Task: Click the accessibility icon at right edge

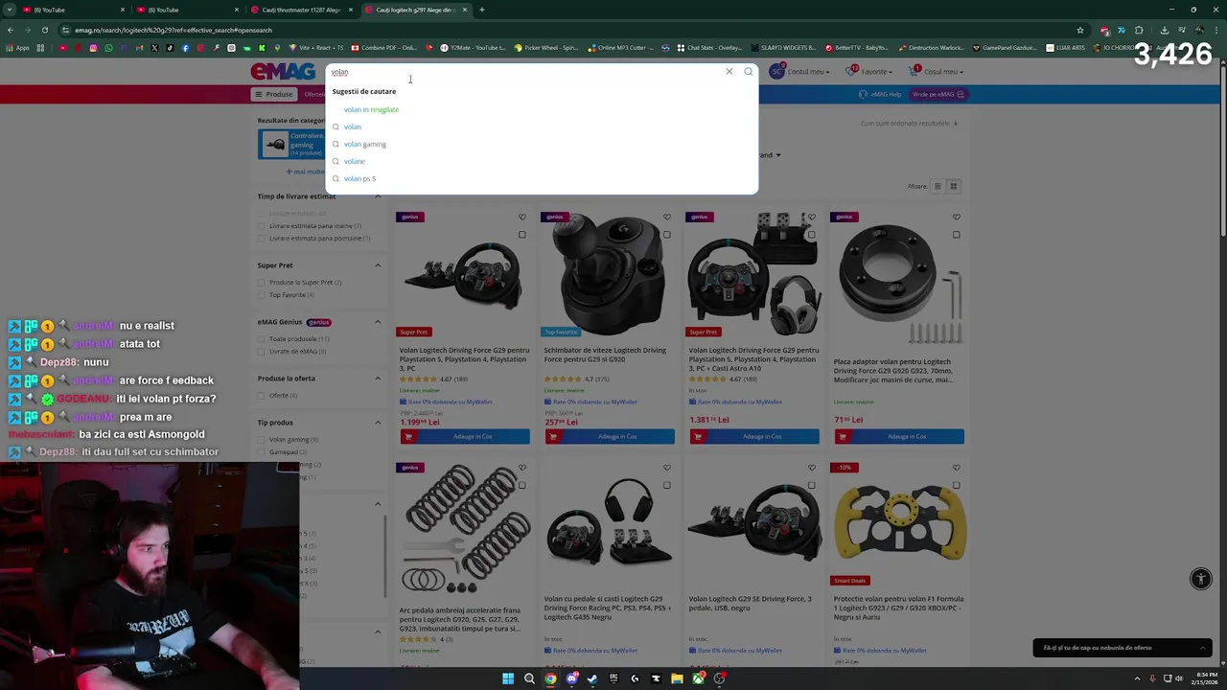Action: click(1200, 578)
